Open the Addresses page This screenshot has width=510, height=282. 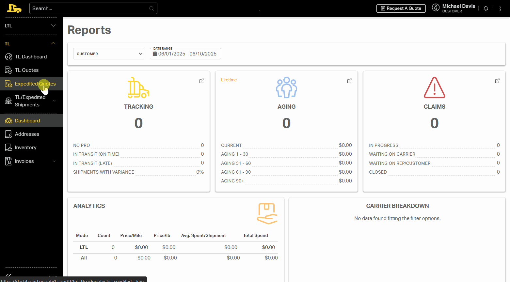pyautogui.click(x=27, y=134)
